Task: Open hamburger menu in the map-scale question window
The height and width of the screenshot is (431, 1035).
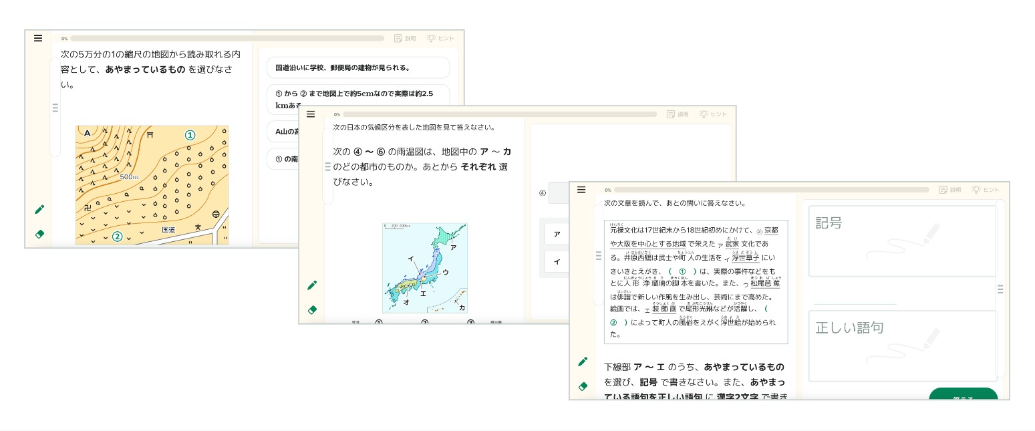Action: click(38, 38)
